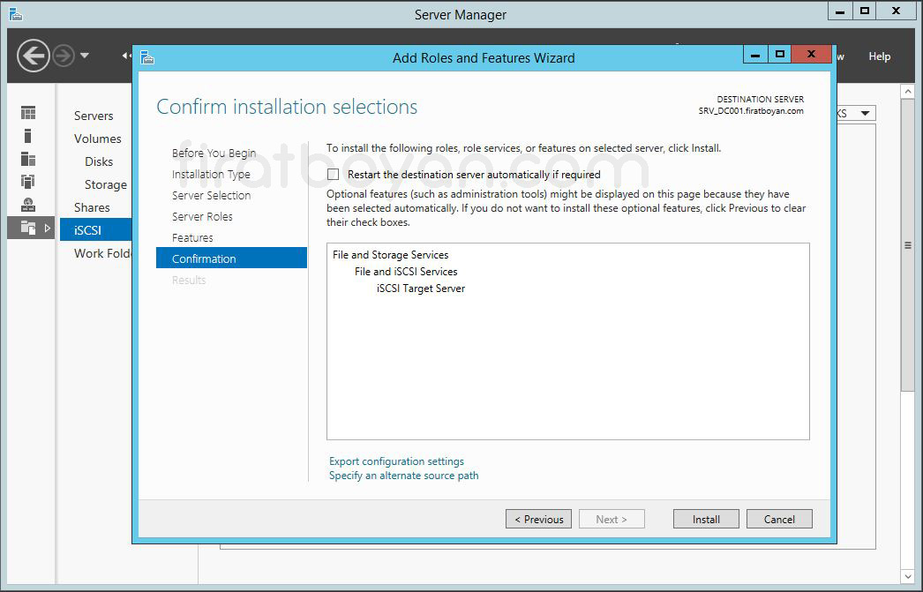Viewport: 923px width, 592px height.
Task: Close the Add Roles and Features Wizard
Action: 811,54
